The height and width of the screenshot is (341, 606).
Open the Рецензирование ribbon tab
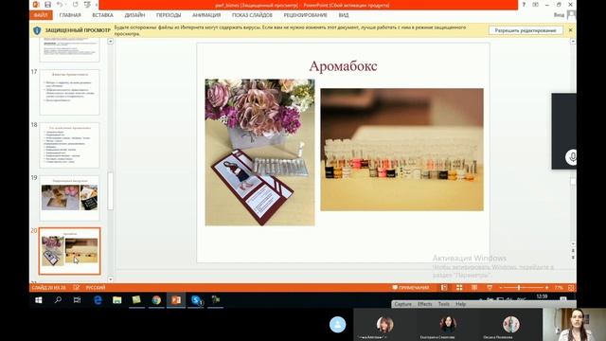305,15
